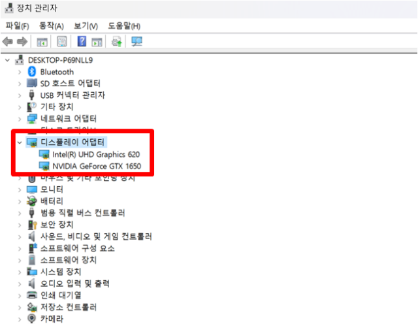The height and width of the screenshot is (324, 418).
Task: Expand the 네트워크 어댑터 category
Action: (20, 119)
